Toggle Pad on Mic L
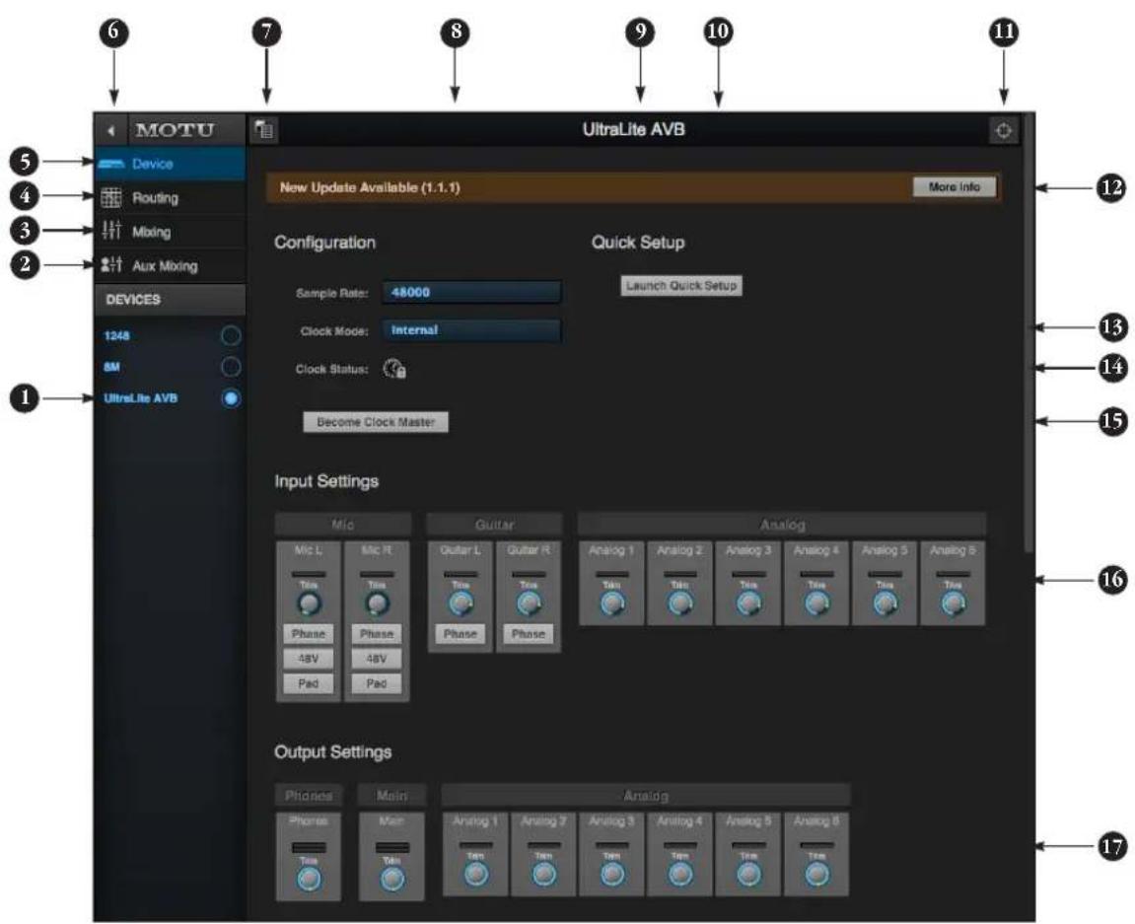 click(309, 682)
